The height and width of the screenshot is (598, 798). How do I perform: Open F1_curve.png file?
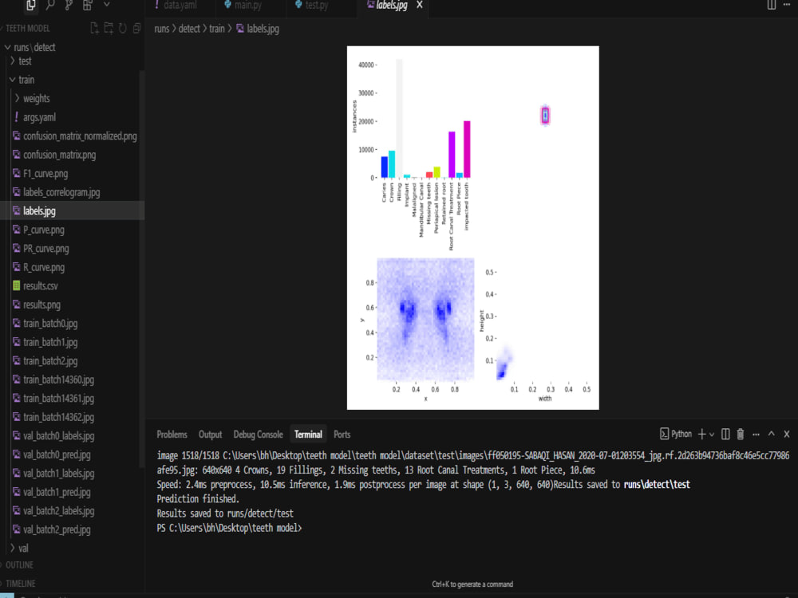pos(45,174)
